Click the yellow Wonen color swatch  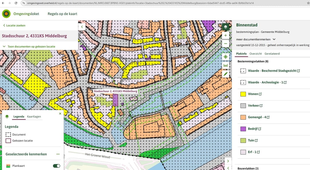click(243, 94)
